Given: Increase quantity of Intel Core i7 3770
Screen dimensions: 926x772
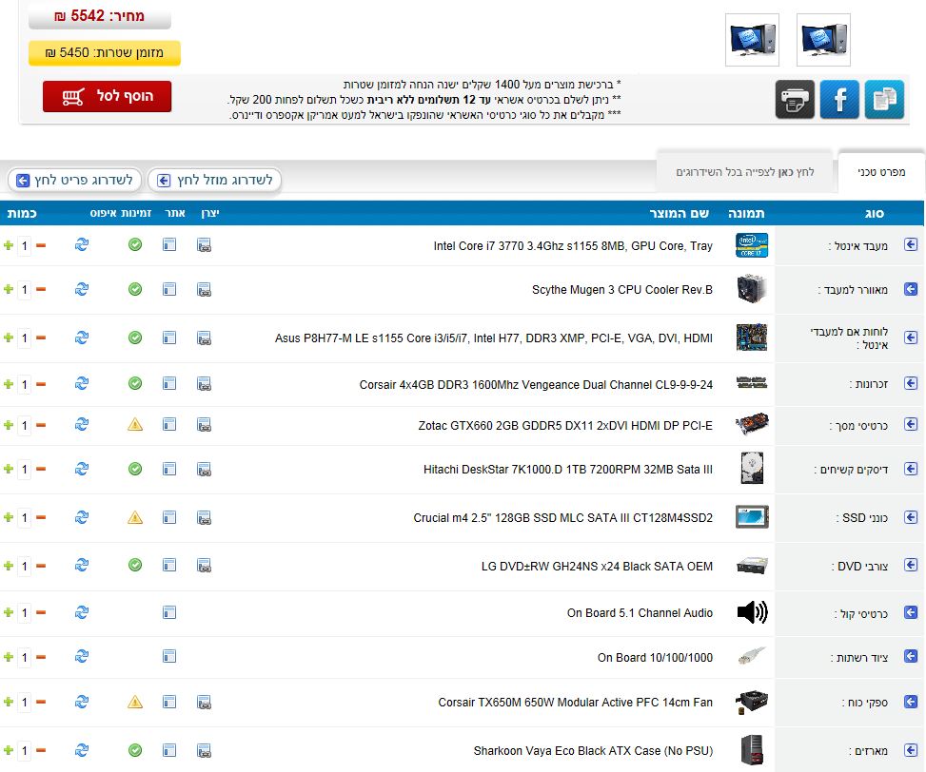Looking at the screenshot, I should [9, 245].
